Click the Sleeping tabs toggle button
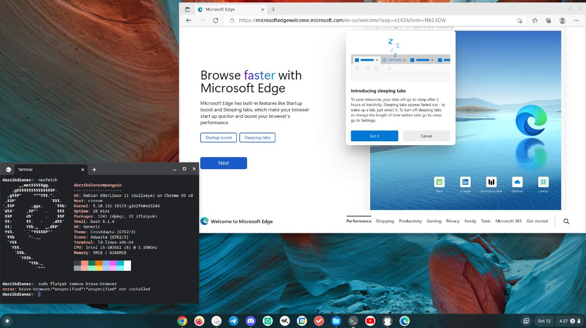586x328 pixels. 257,137
